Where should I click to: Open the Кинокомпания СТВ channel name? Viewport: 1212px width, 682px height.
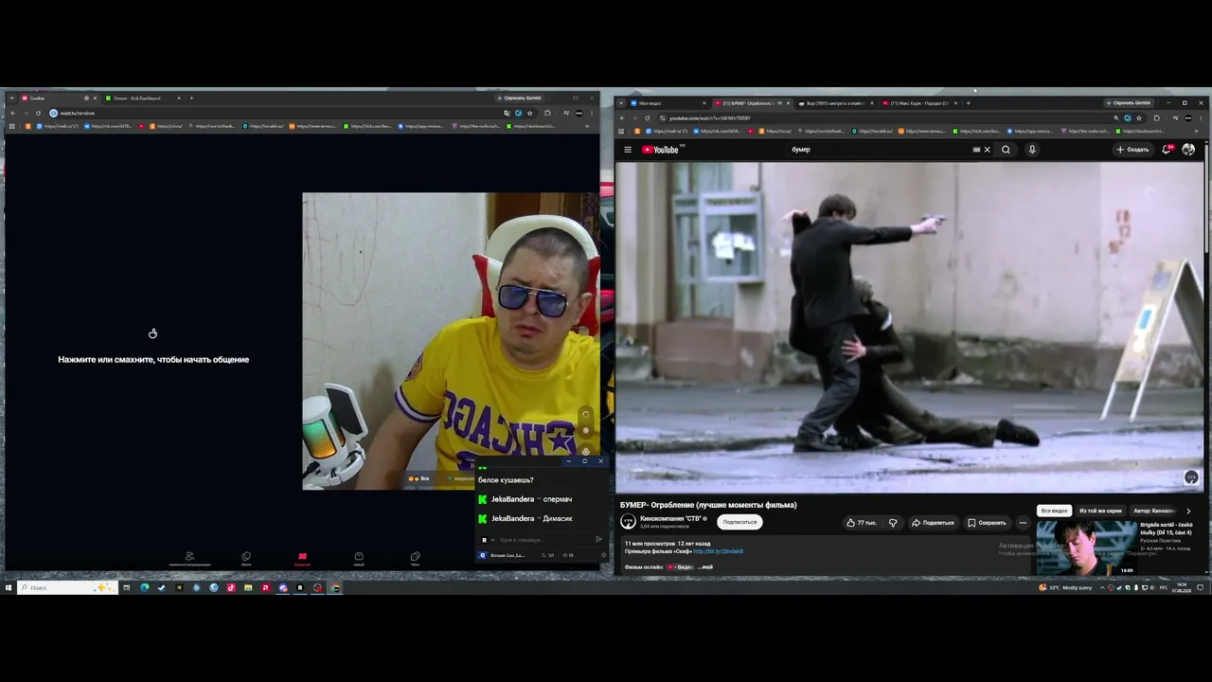pos(671,518)
